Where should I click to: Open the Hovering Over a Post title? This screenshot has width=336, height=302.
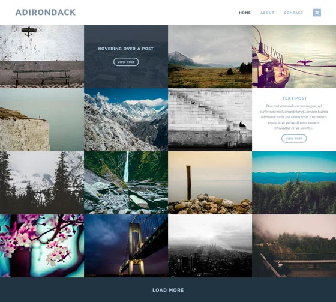point(126,49)
